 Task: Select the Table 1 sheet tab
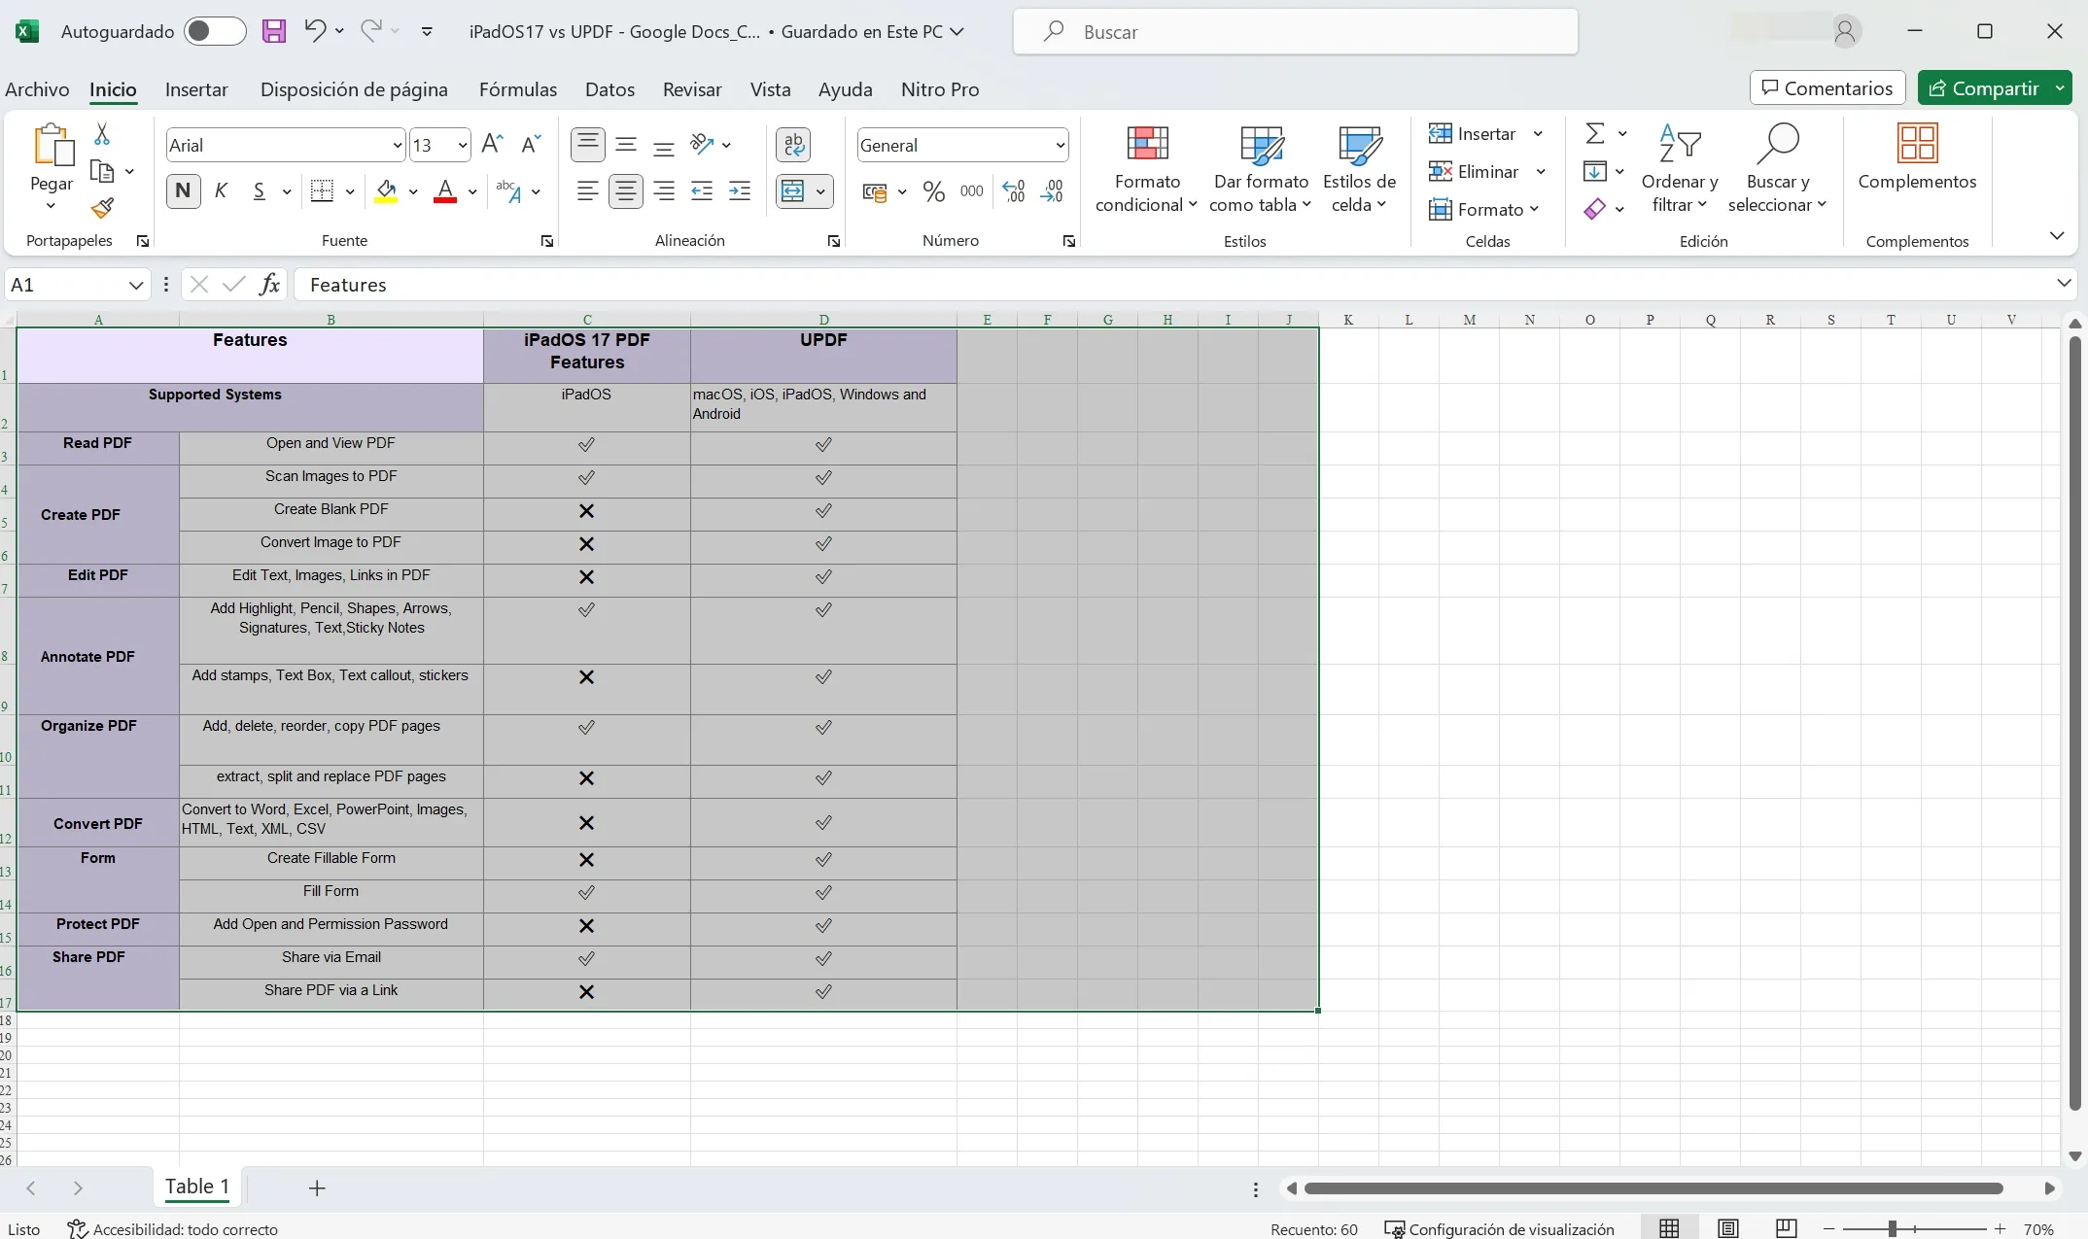pos(197,1187)
